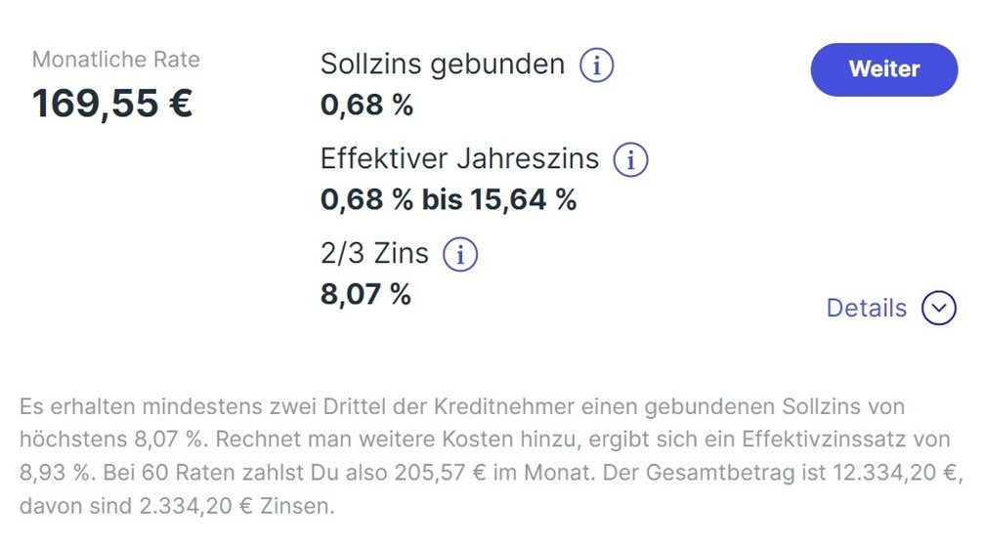Click the 2/3 Zins heading

click(374, 254)
